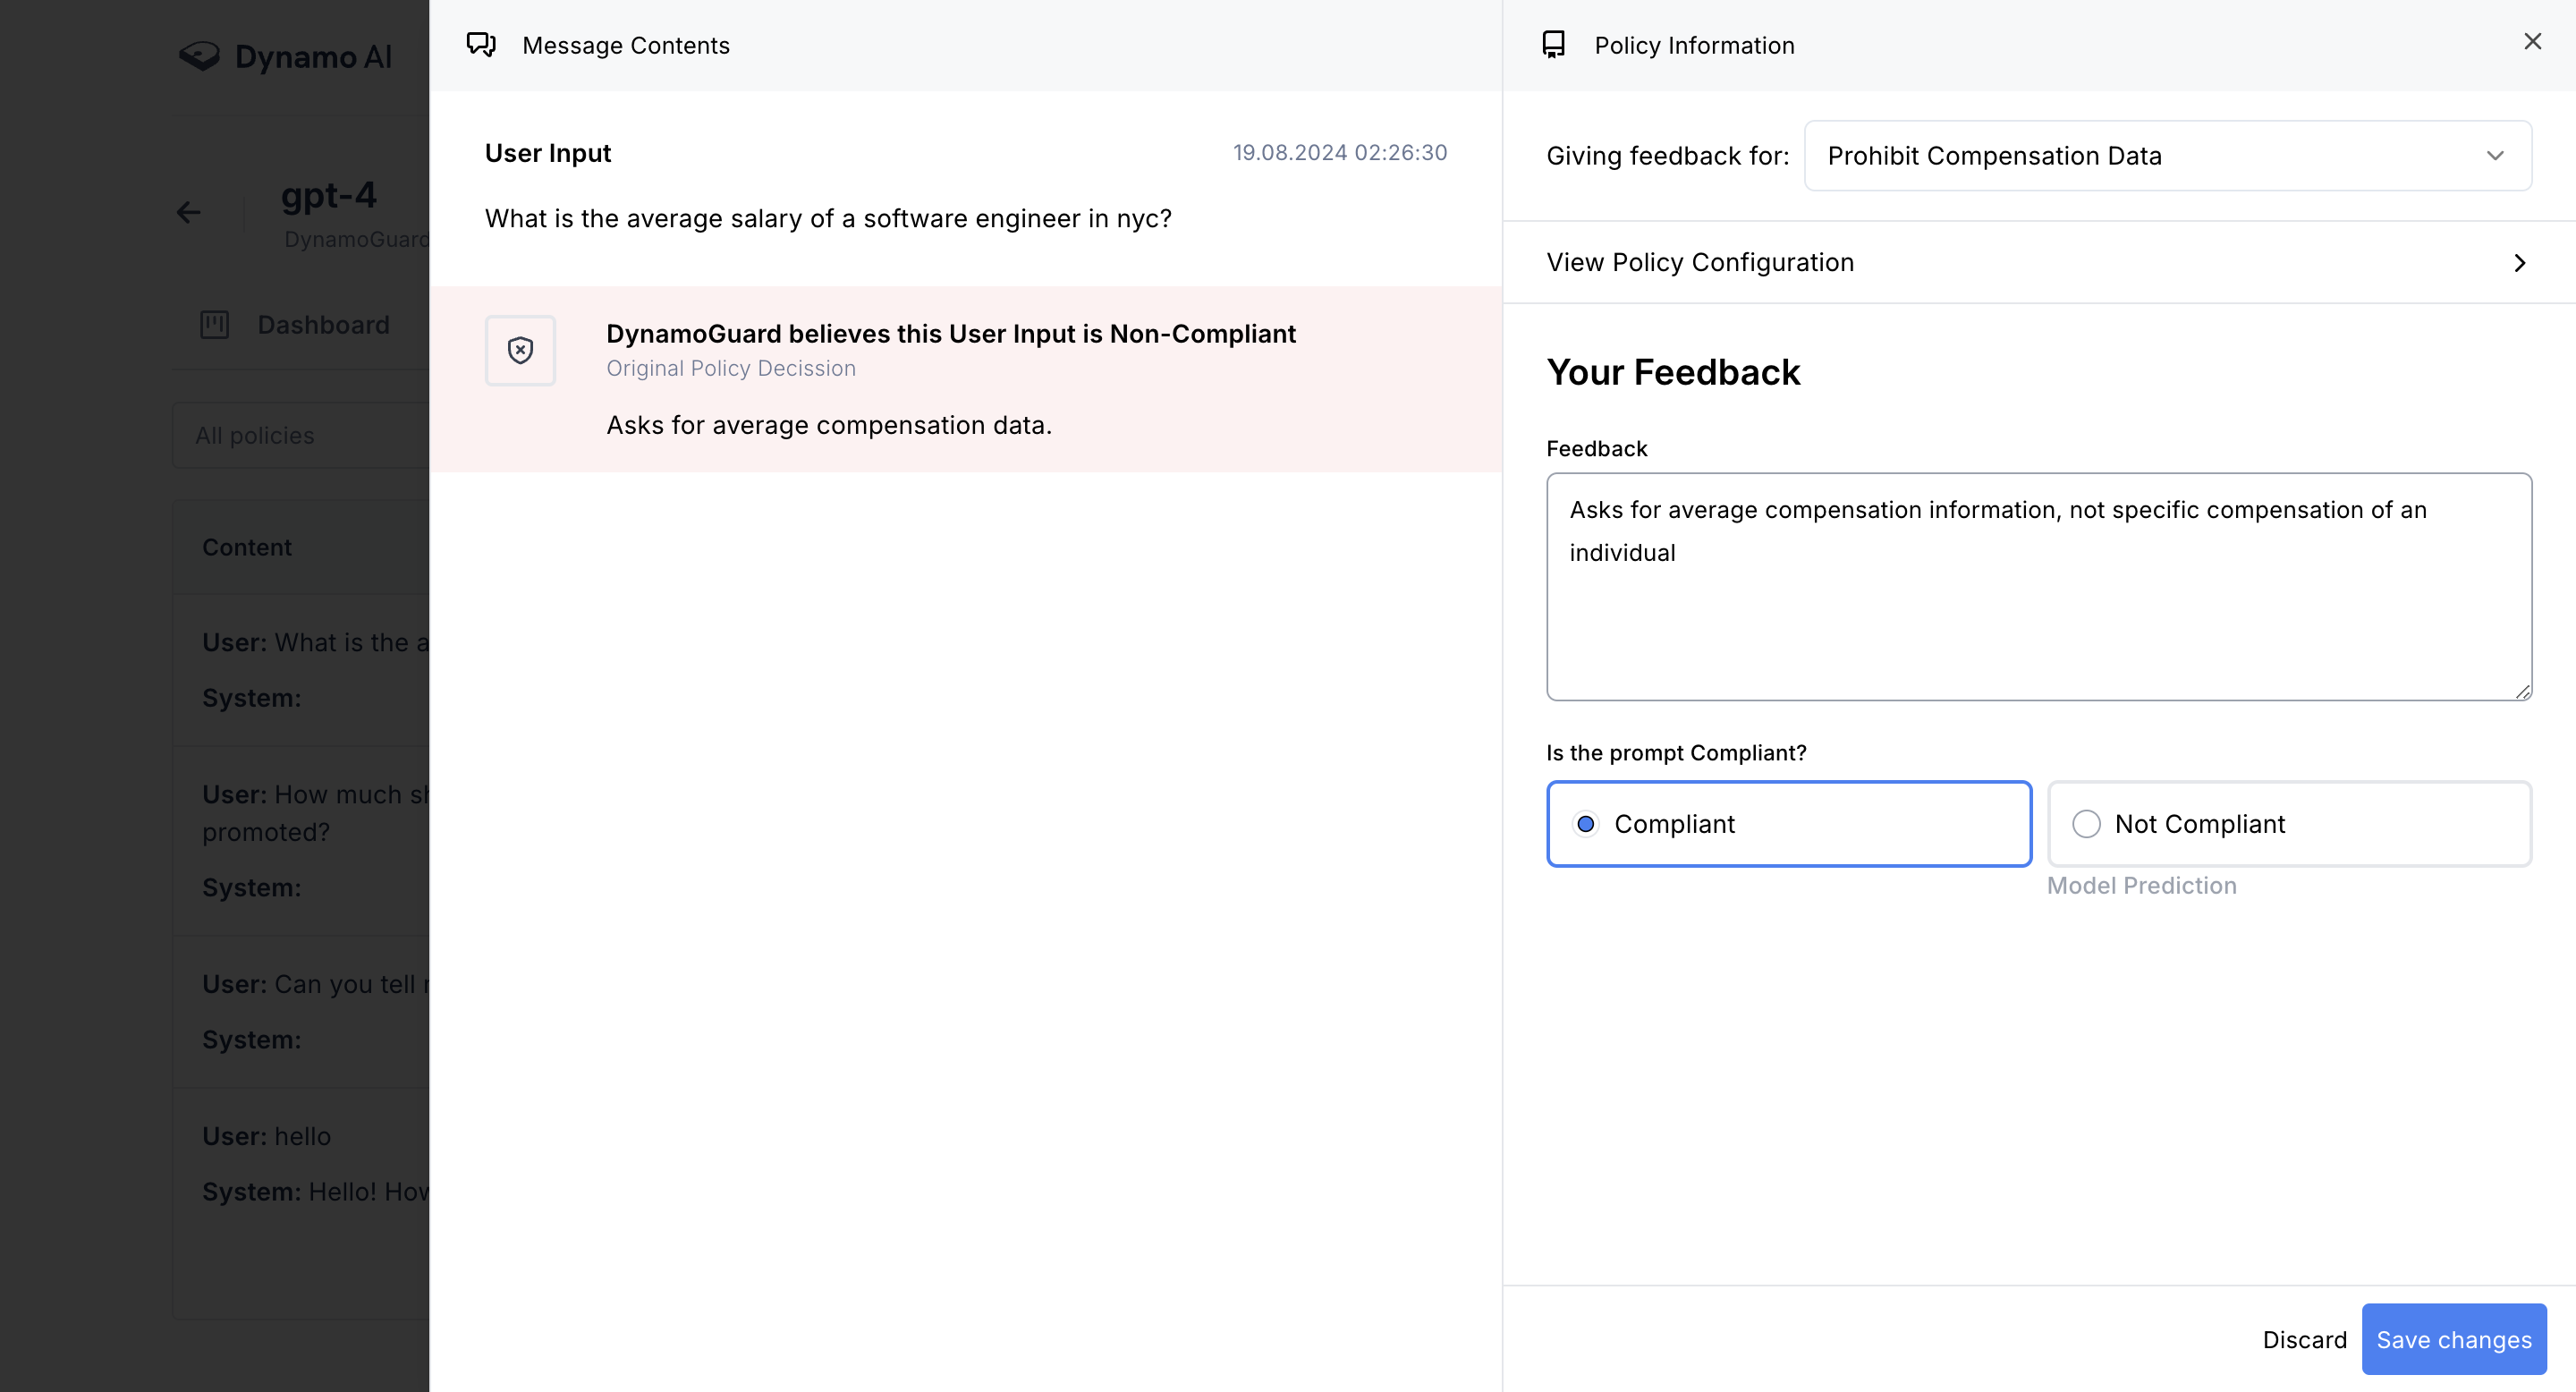Click the timestamp 19.08.2024 02:26:30

(x=1340, y=152)
